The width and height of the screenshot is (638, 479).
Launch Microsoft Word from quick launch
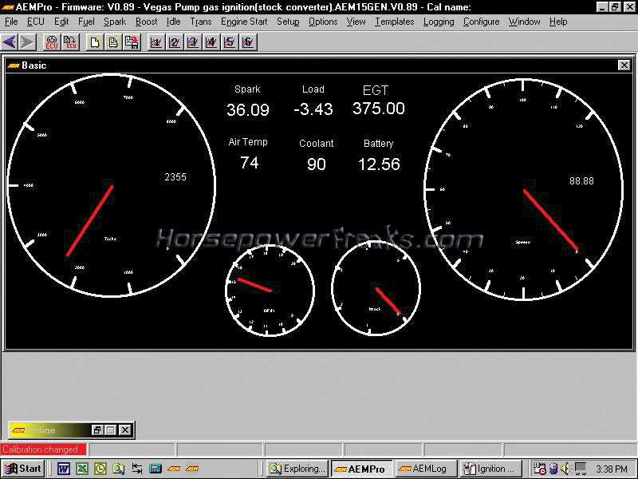tap(63, 469)
